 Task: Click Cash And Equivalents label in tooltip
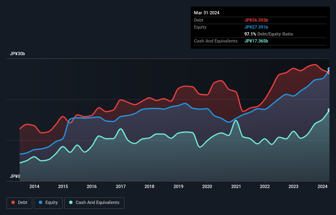216,41
